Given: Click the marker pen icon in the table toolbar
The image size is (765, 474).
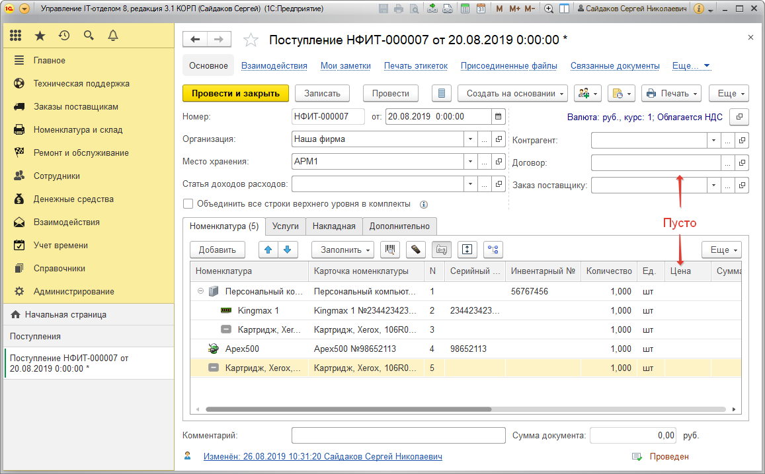Looking at the screenshot, I should coord(416,250).
